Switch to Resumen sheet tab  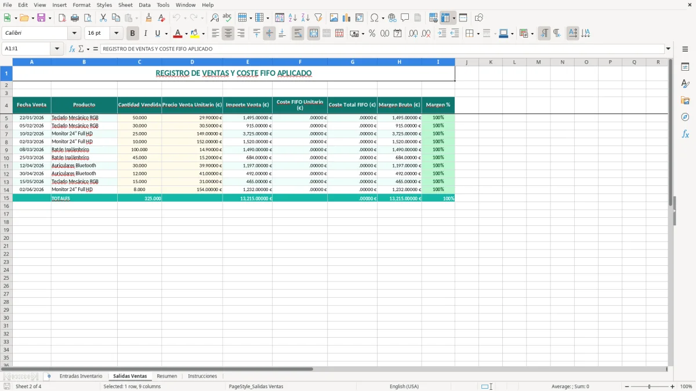click(167, 376)
